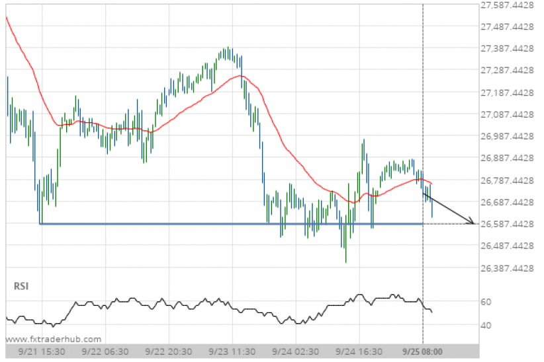Click the 9/22 06:30 time label
The image size is (544, 362).
tap(105, 352)
